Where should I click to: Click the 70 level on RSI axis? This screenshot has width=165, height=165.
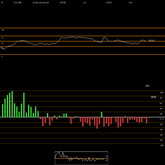(x=2, y=38)
